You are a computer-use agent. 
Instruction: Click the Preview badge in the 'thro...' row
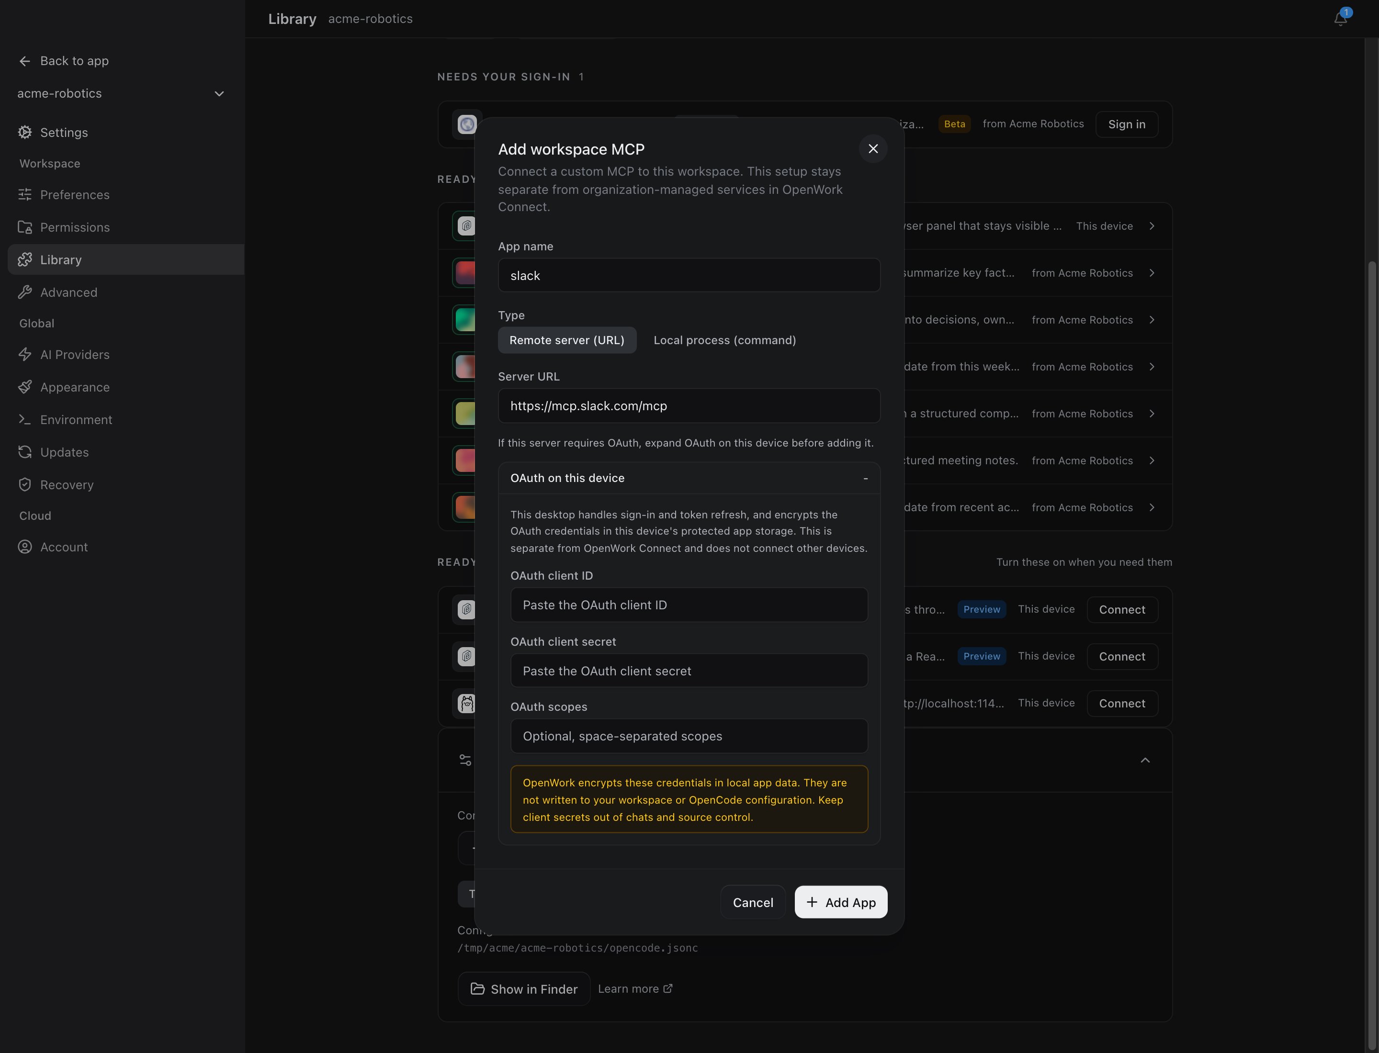tap(982, 609)
